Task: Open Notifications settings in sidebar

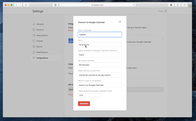Action: coord(46,52)
